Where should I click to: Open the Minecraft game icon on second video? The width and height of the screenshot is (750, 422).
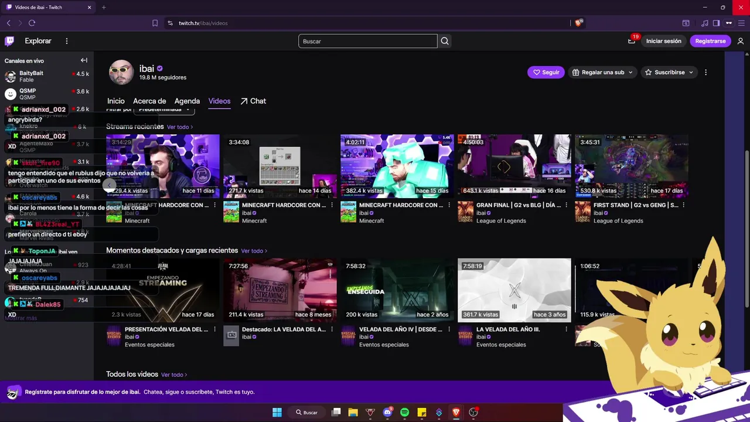point(231,212)
